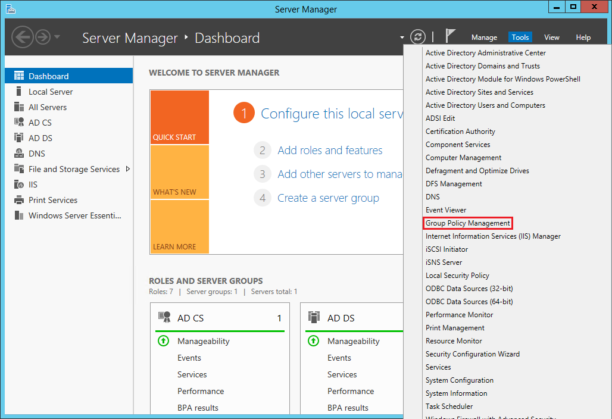Open Task Scheduler tool
Screen dimensions: 612x419
pyautogui.click(x=449, y=407)
